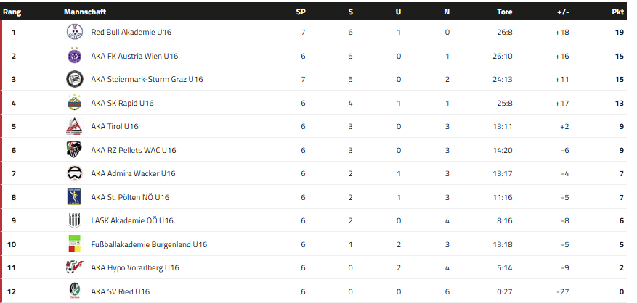Click the AKA Tirol team emblem
The height and width of the screenshot is (303, 637).
74,126
